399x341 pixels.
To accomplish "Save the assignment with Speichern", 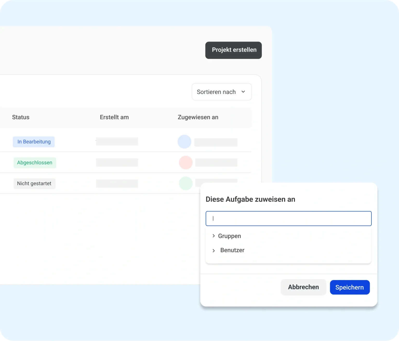I will [350, 287].
